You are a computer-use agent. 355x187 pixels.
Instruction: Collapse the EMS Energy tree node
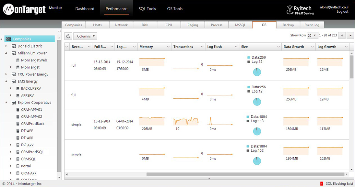6,82
